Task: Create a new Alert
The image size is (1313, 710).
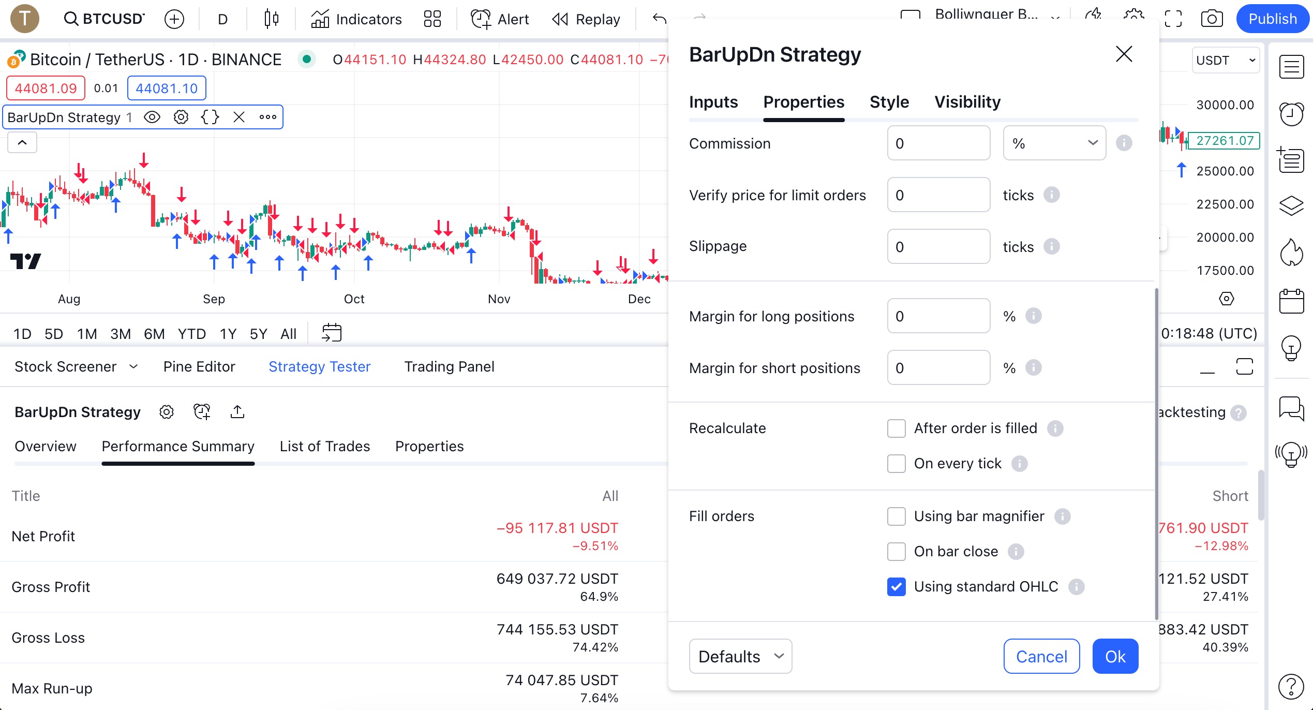Action: [499, 19]
